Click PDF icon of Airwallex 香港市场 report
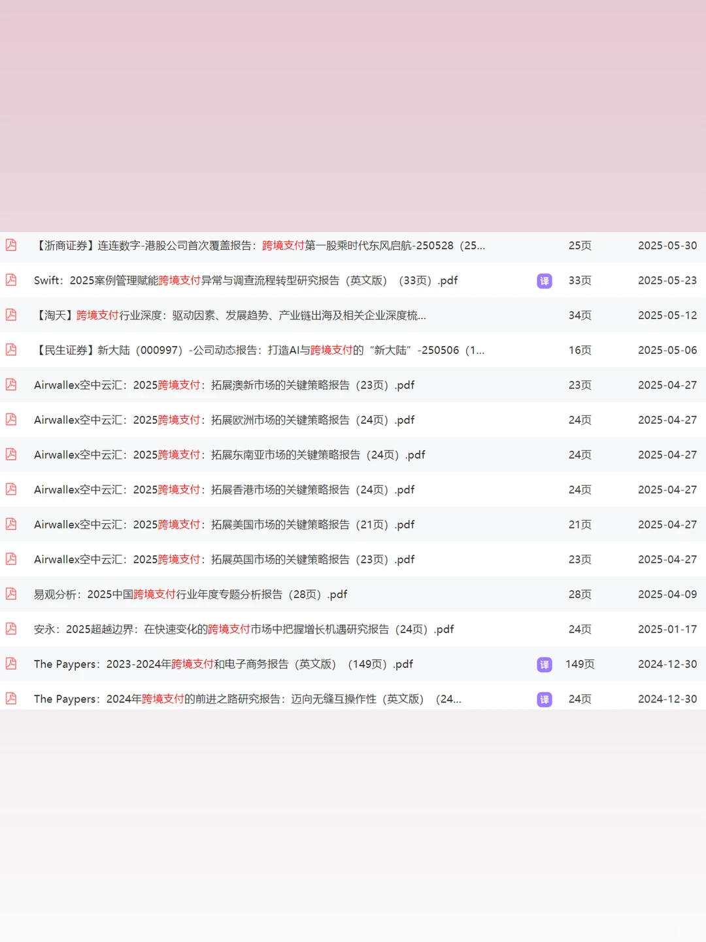This screenshot has width=706, height=942. pos(11,489)
